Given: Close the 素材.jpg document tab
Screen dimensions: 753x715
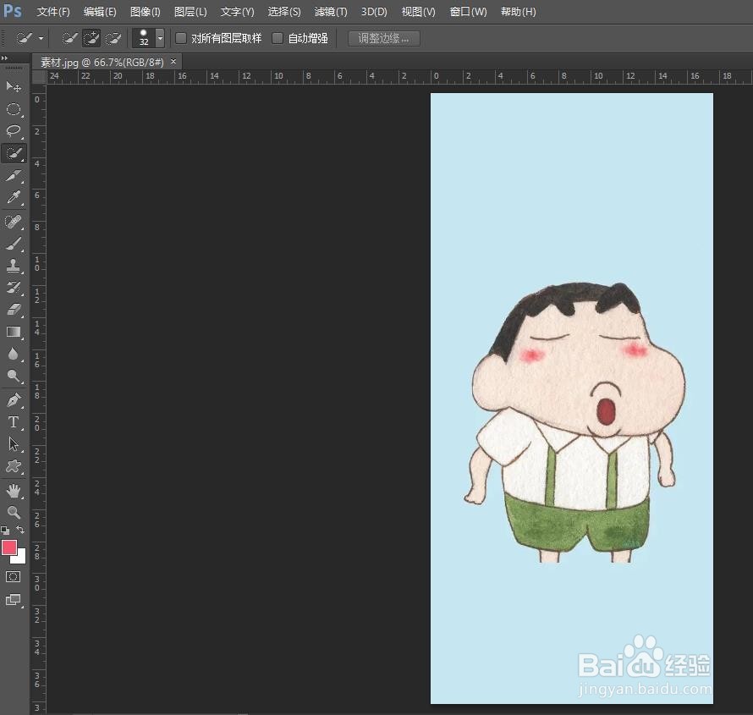Looking at the screenshot, I should [x=173, y=62].
